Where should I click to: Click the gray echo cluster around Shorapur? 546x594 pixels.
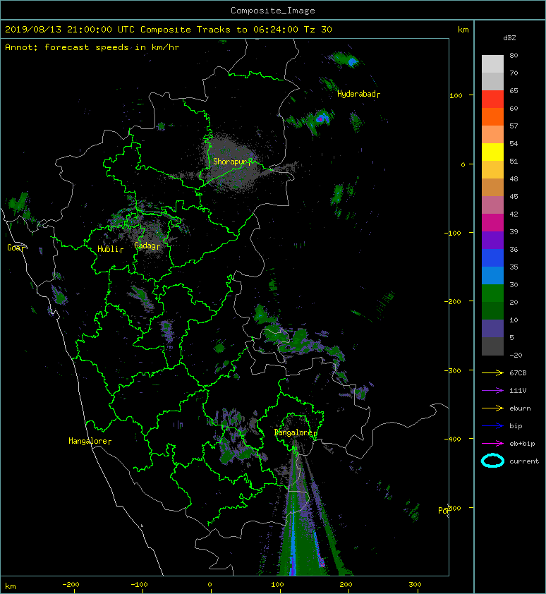pyautogui.click(x=231, y=163)
